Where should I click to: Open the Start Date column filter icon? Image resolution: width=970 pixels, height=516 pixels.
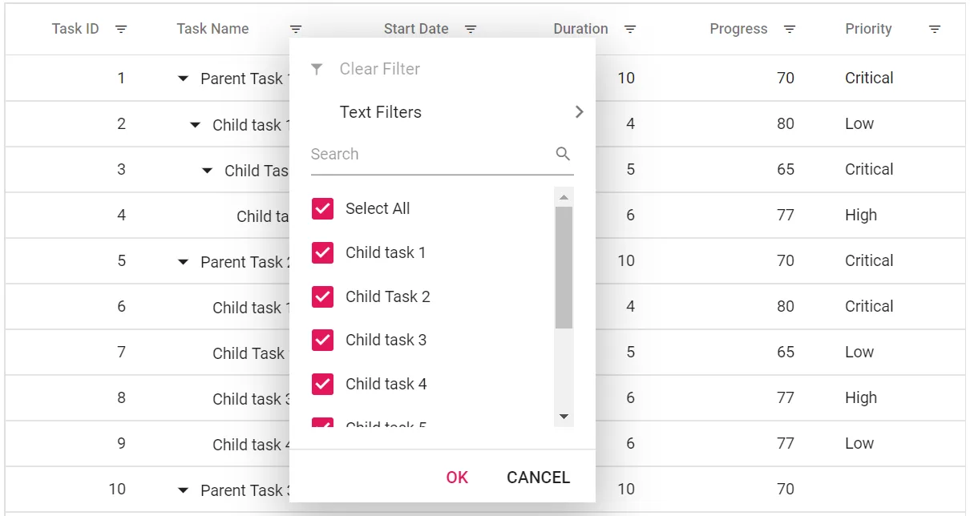coord(471,29)
